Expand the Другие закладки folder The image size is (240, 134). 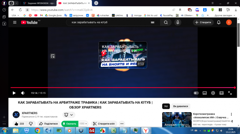coord(225,15)
